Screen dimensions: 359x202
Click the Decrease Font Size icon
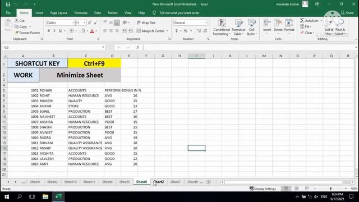95,22
